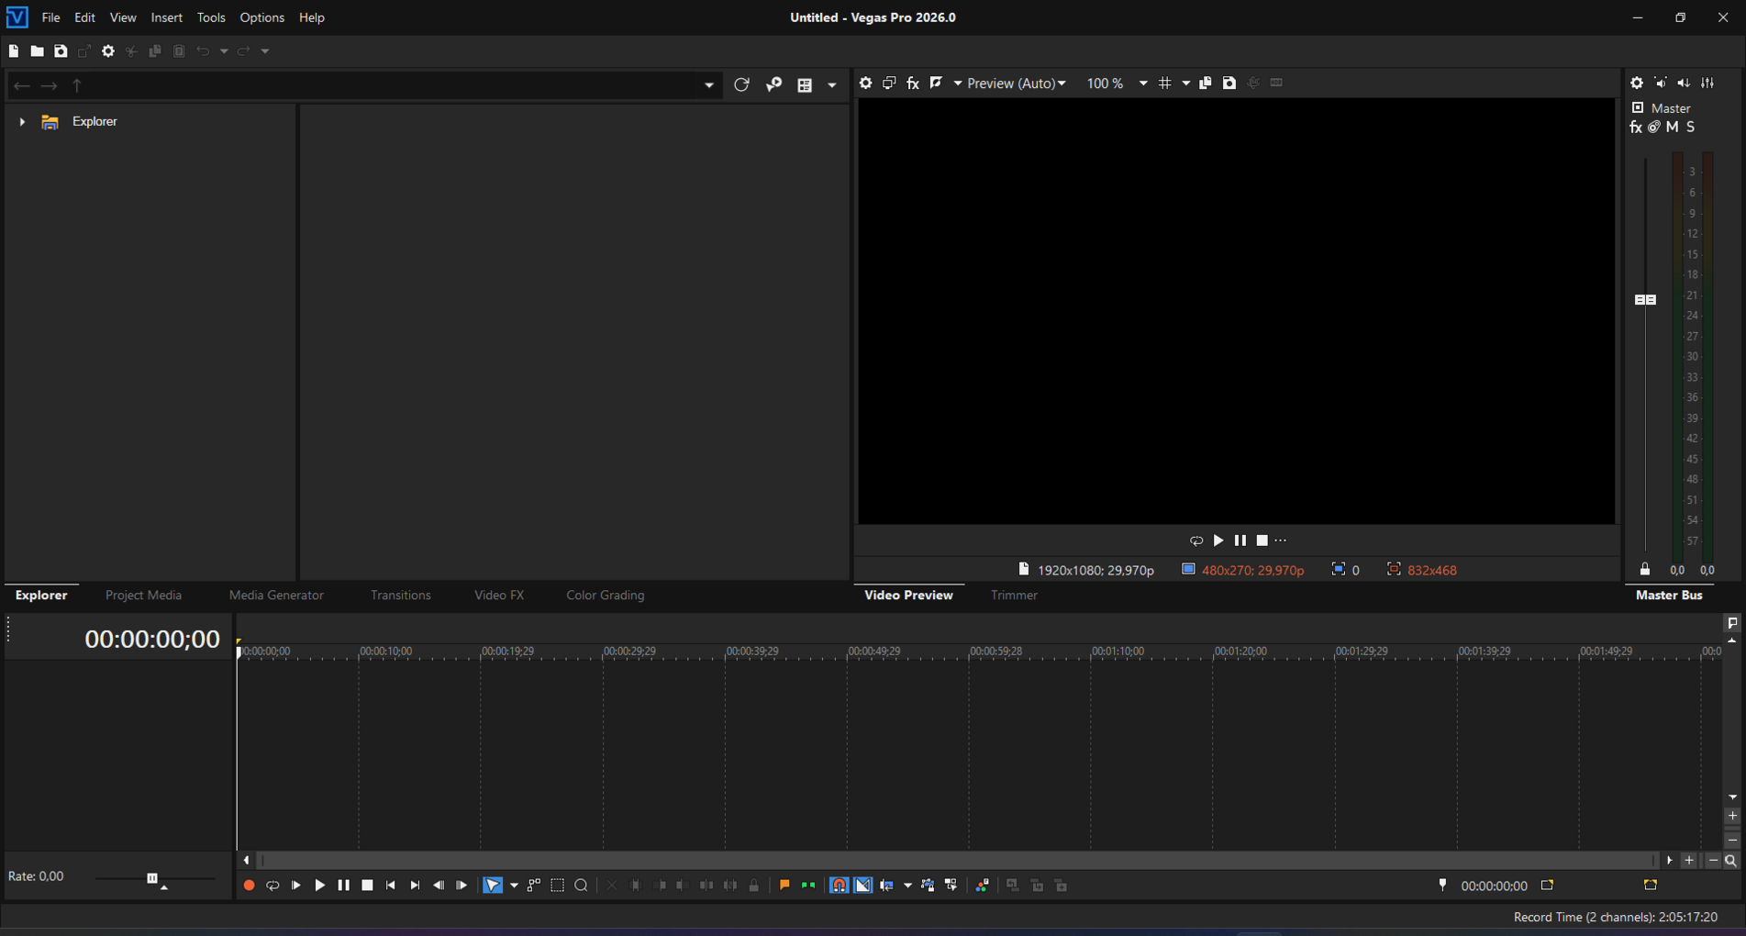Refresh the Explorer file list
1746x936 pixels.
[741, 85]
